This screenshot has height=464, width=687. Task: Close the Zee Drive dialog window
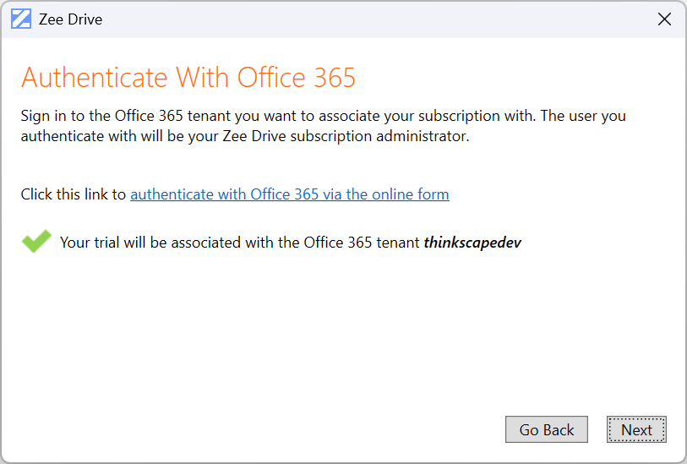(x=664, y=19)
